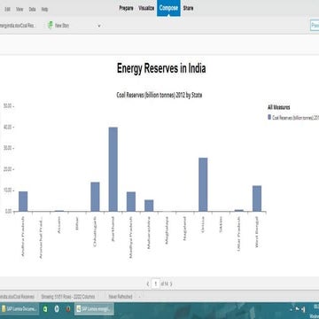This screenshot has height=319, width=319.
Task: Click the Energy Reserves in India title
Action: pos(161,68)
